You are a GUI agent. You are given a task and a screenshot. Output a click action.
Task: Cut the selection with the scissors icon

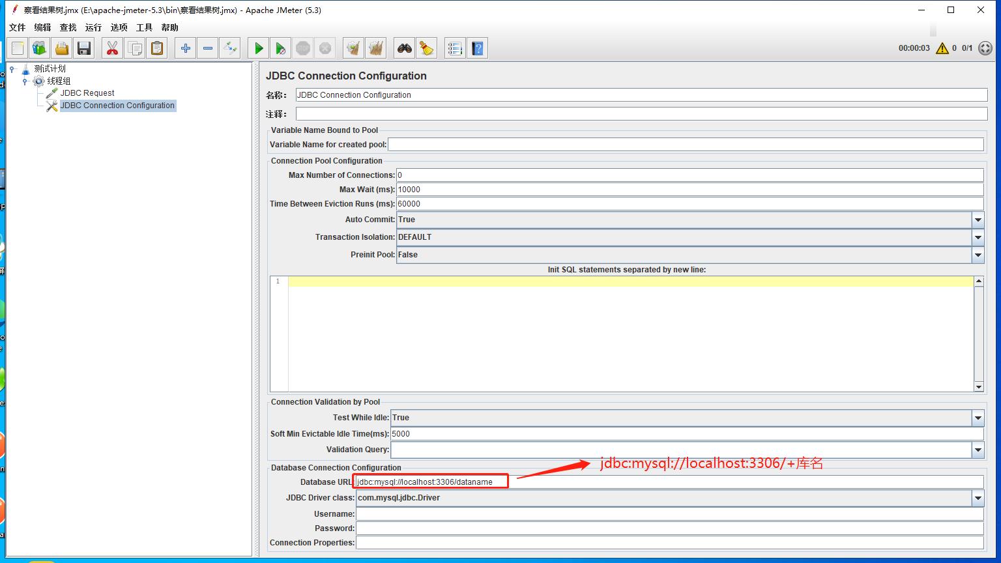(x=113, y=48)
